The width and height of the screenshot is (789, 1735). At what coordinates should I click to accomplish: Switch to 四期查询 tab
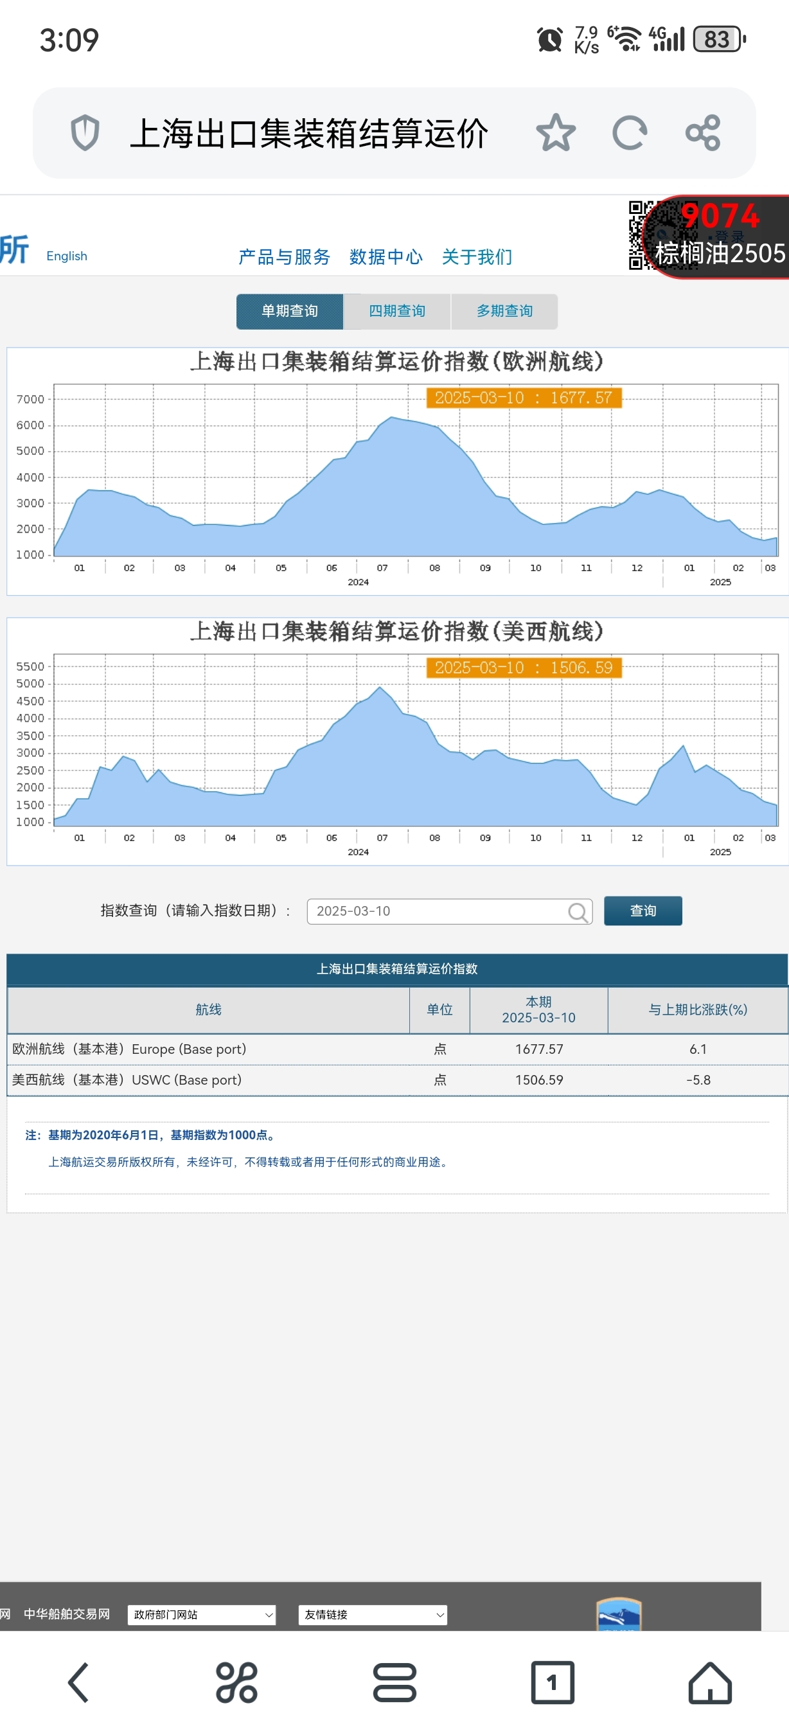tap(397, 311)
